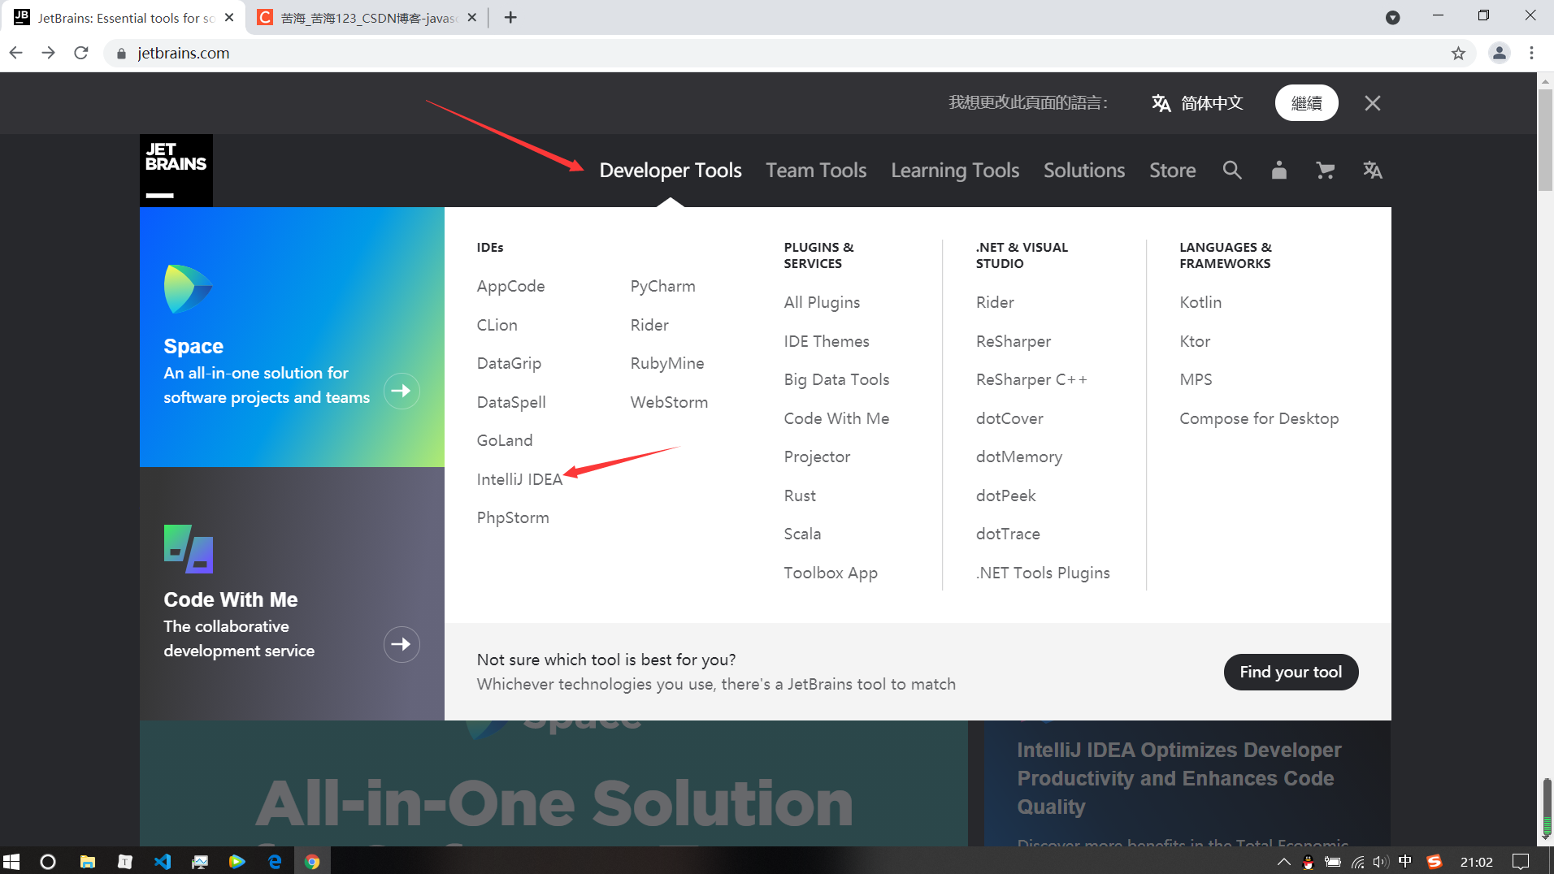This screenshot has width=1554, height=874.
Task: Select 简体中文 language option
Action: tap(1197, 103)
